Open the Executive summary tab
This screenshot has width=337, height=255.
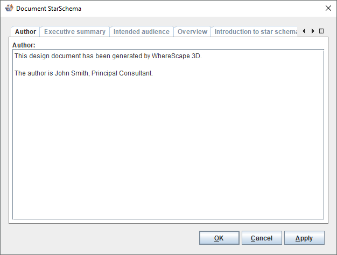tap(75, 32)
